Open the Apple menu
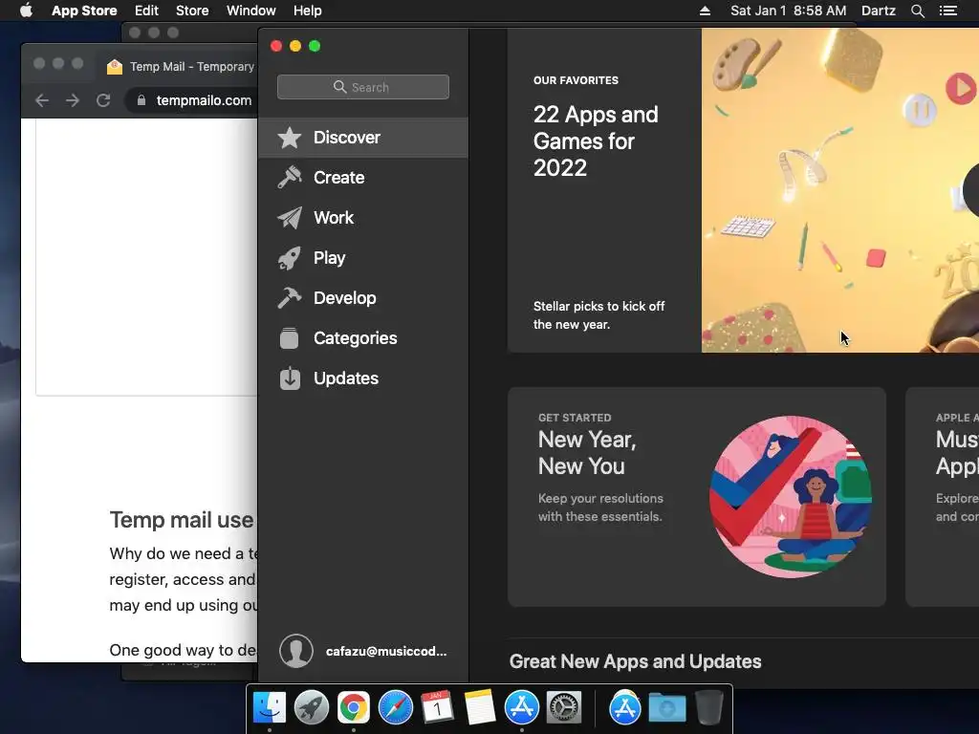This screenshot has height=734, width=979. [26, 11]
